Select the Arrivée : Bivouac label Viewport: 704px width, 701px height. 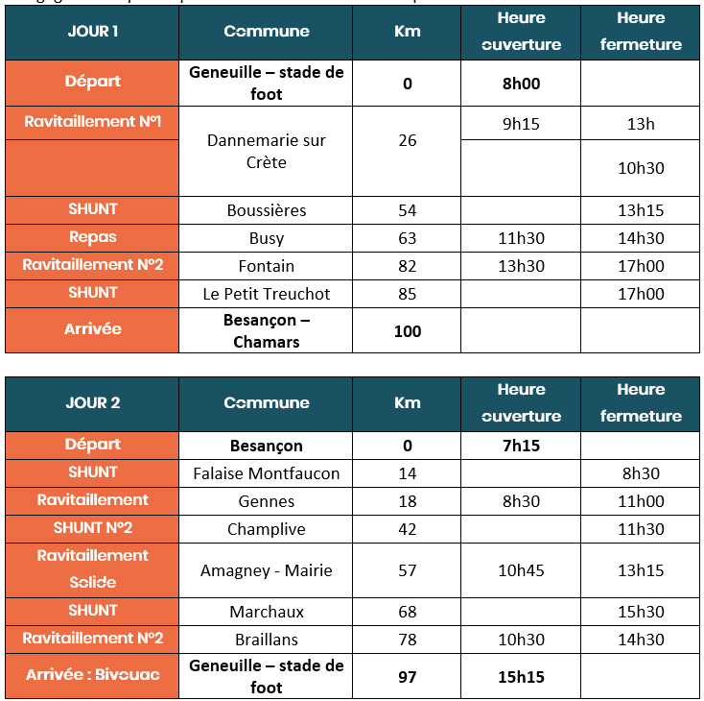[92, 676]
